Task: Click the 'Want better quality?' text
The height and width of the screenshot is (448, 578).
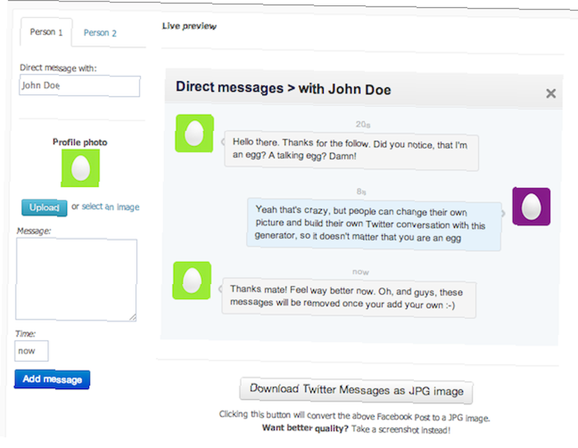Action: tap(305, 428)
